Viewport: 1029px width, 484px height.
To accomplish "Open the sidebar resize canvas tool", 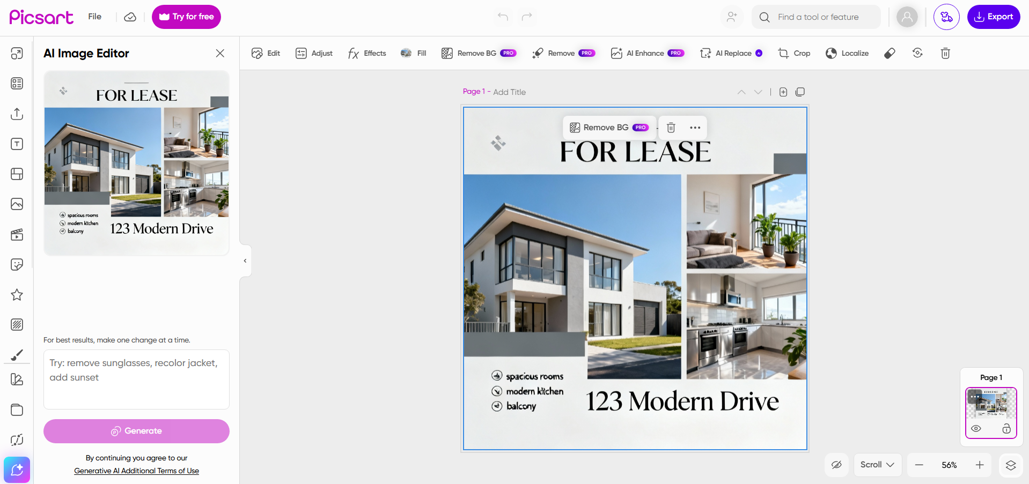I will [17, 54].
